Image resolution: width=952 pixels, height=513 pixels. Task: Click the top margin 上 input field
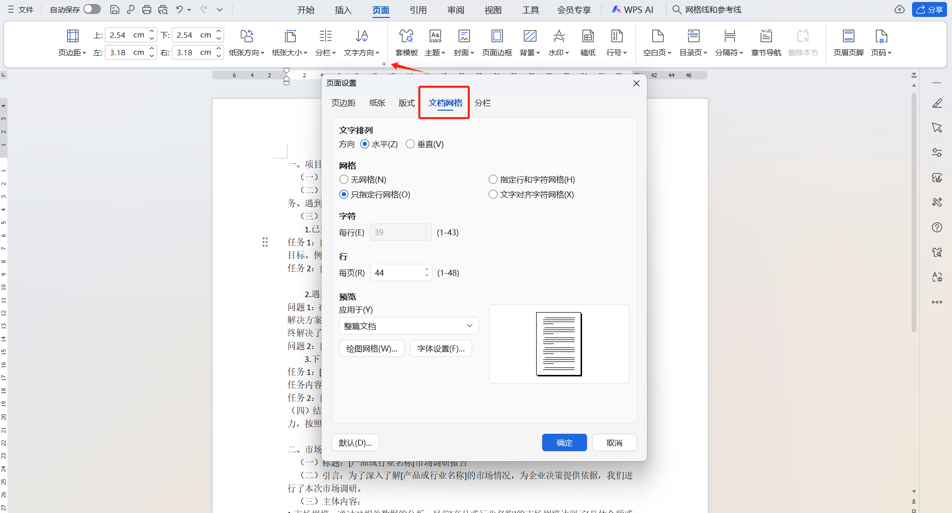[x=125, y=34]
